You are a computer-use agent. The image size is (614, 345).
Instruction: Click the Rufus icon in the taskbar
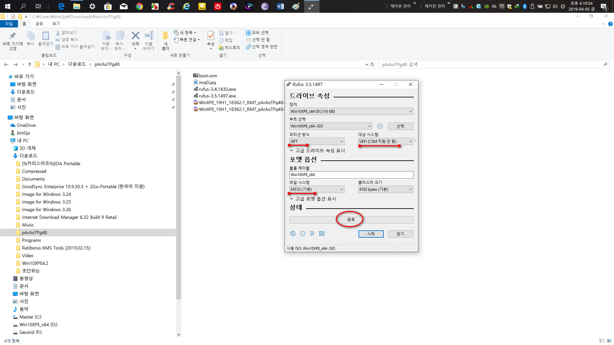[x=311, y=6]
